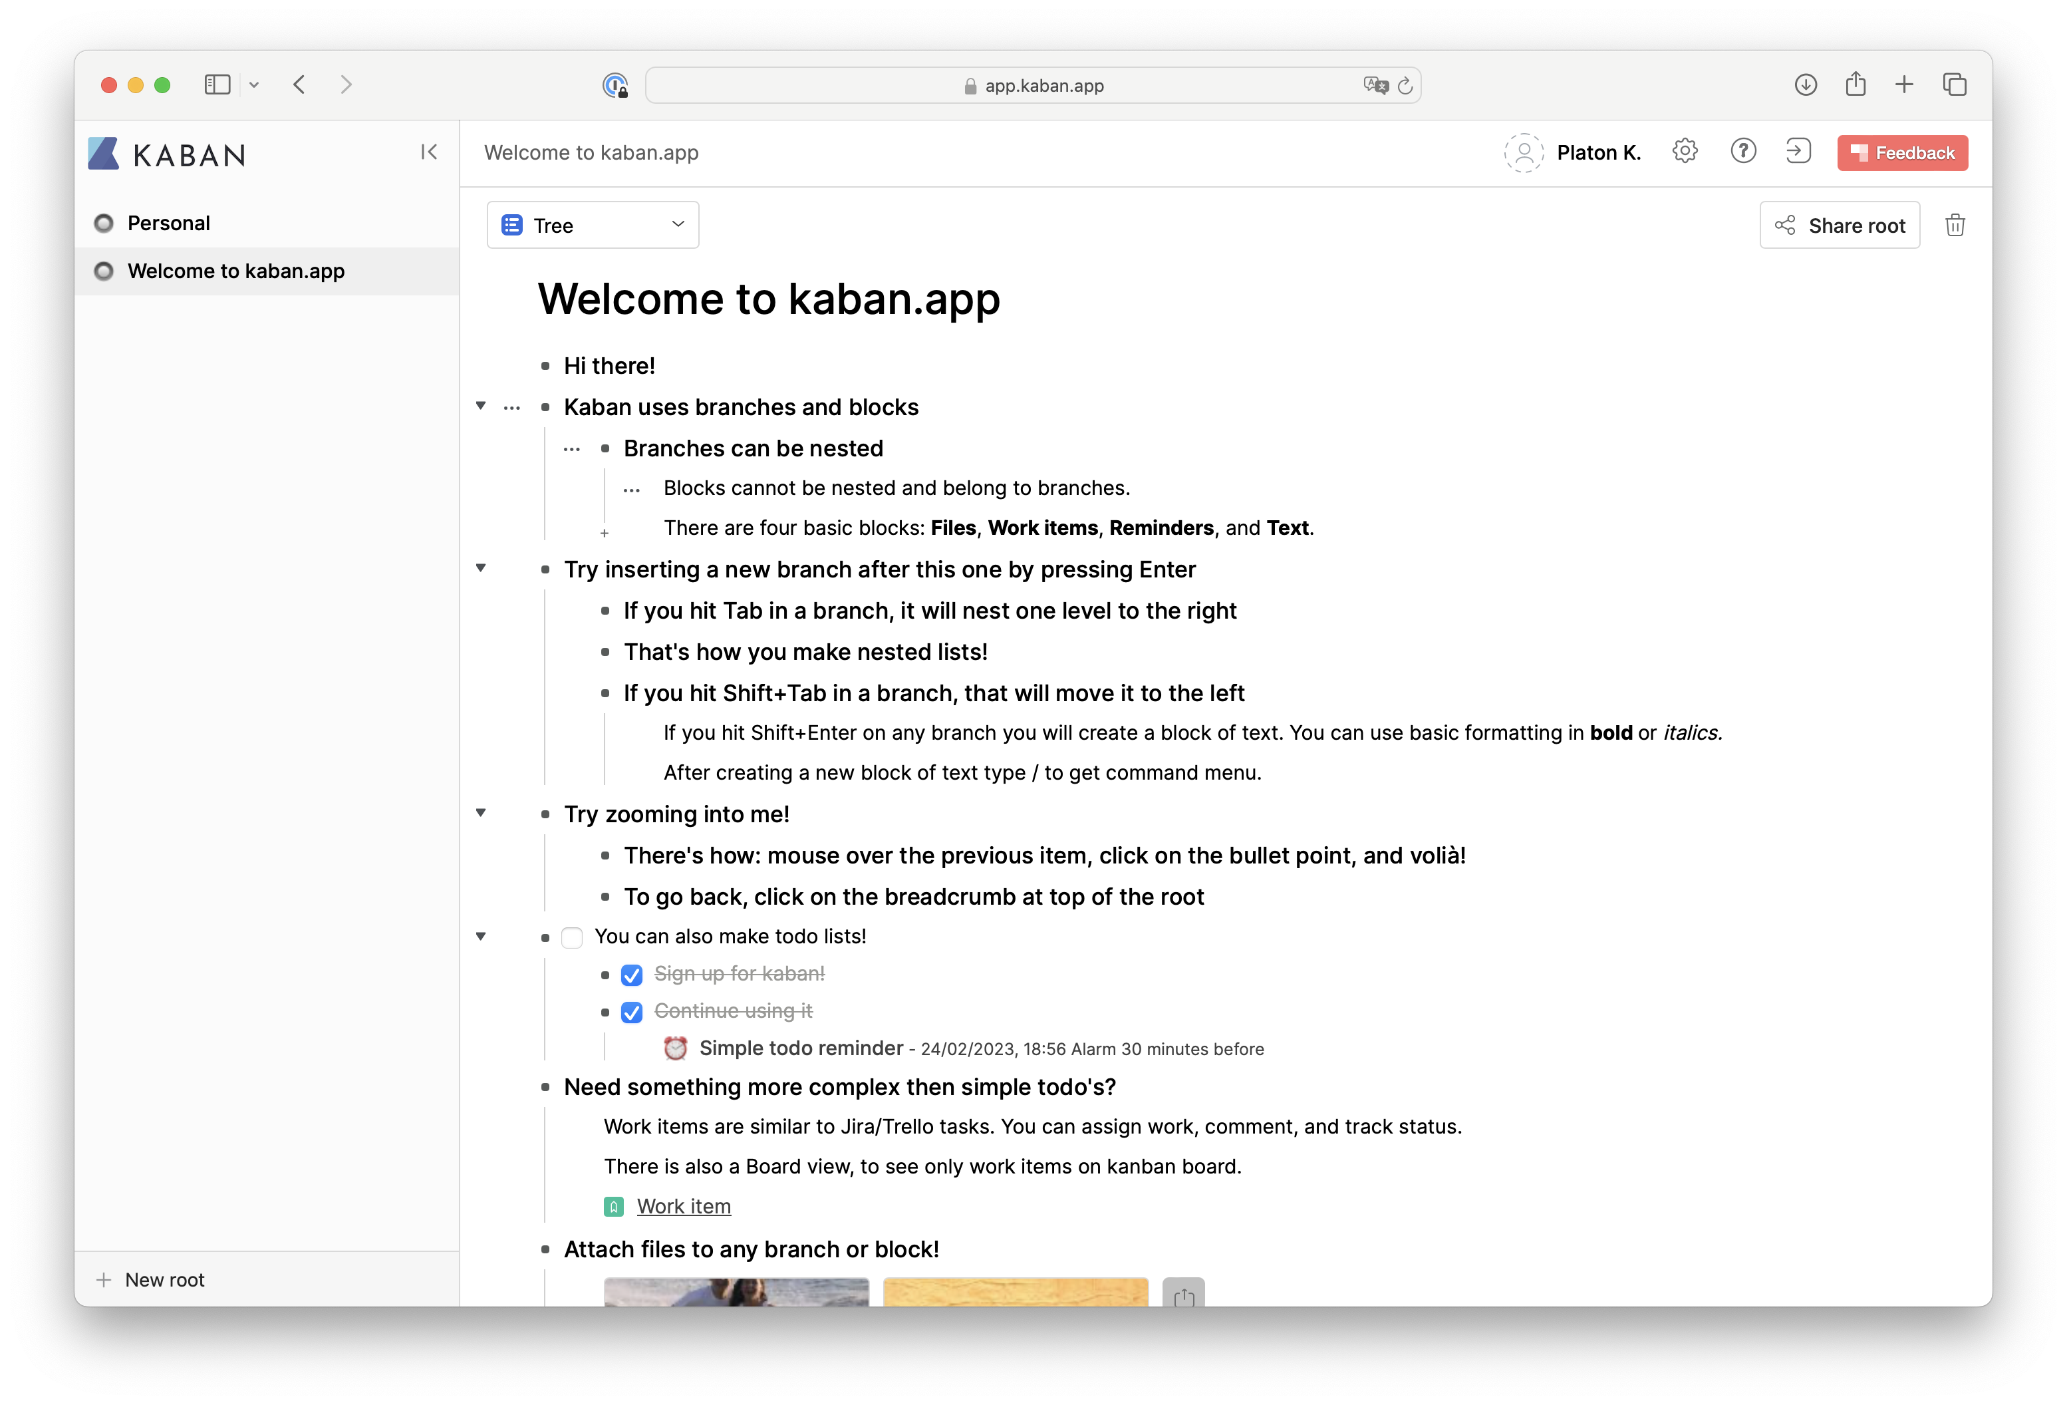Click the That's how you make nested lists! line
2067x1405 pixels.
tap(806, 652)
